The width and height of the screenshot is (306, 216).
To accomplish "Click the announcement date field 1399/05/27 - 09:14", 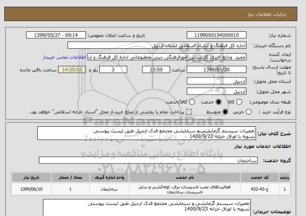I will pos(56,35).
